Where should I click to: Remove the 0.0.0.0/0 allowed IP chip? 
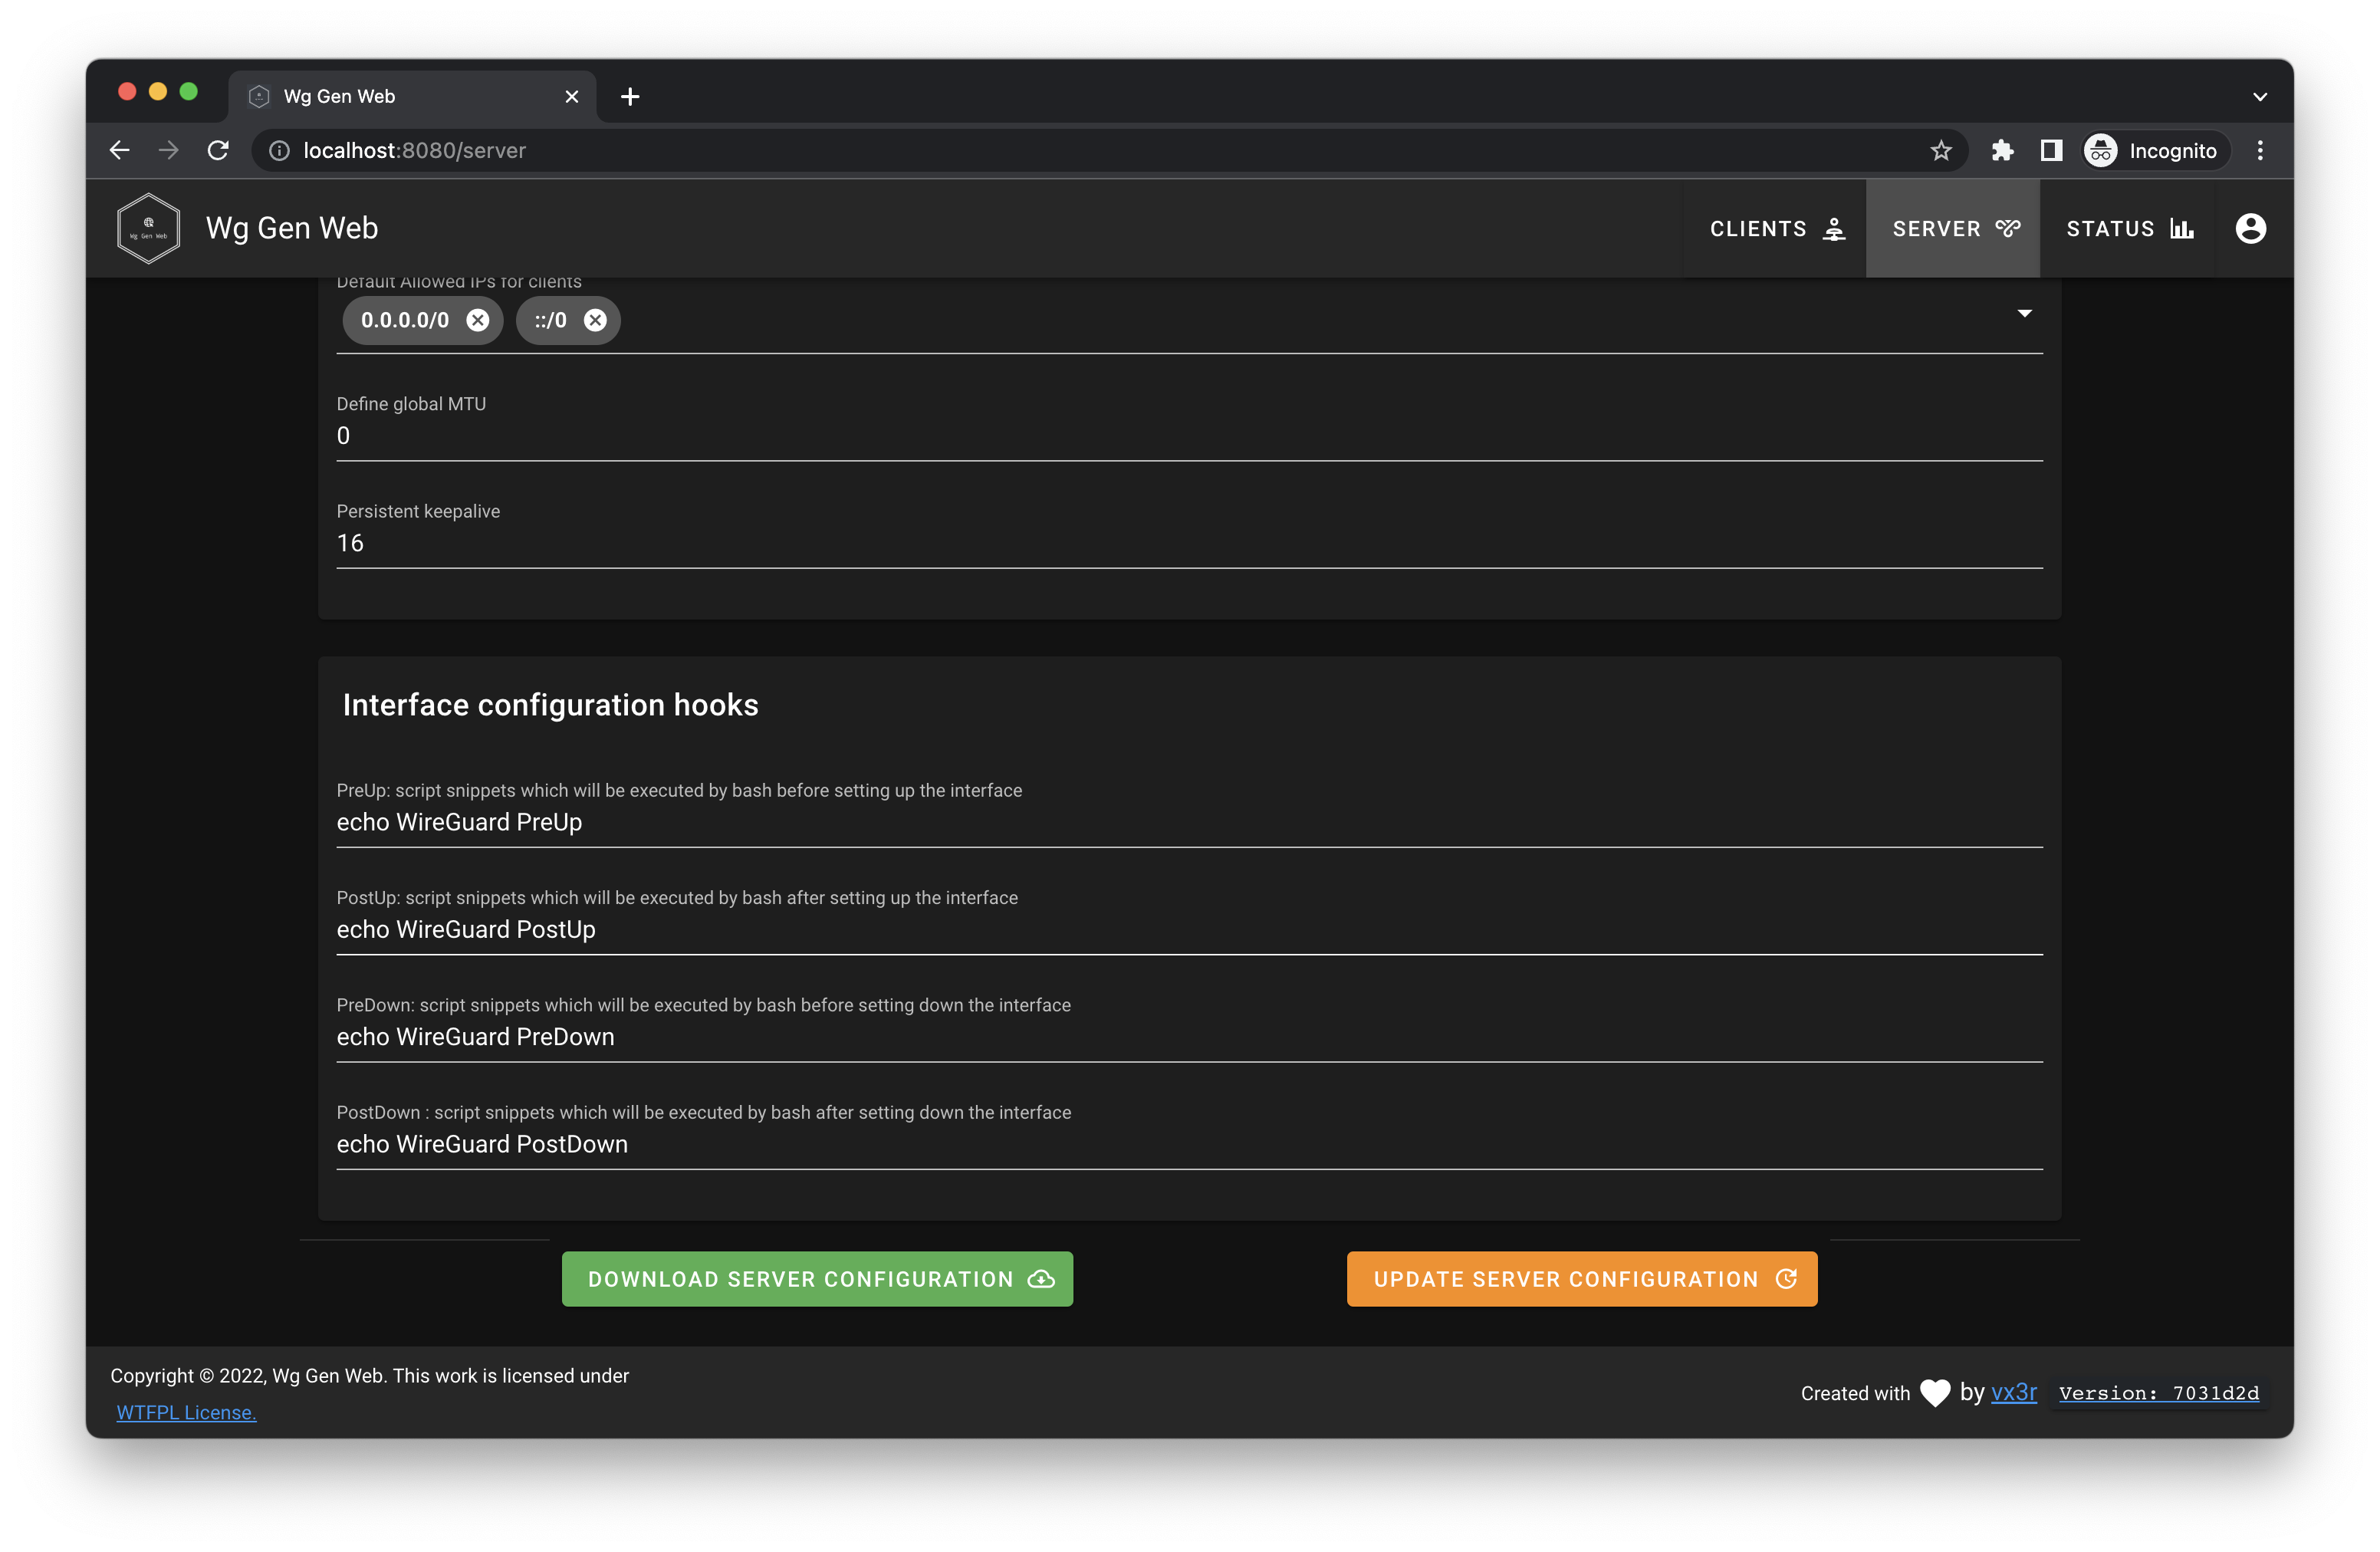[478, 320]
